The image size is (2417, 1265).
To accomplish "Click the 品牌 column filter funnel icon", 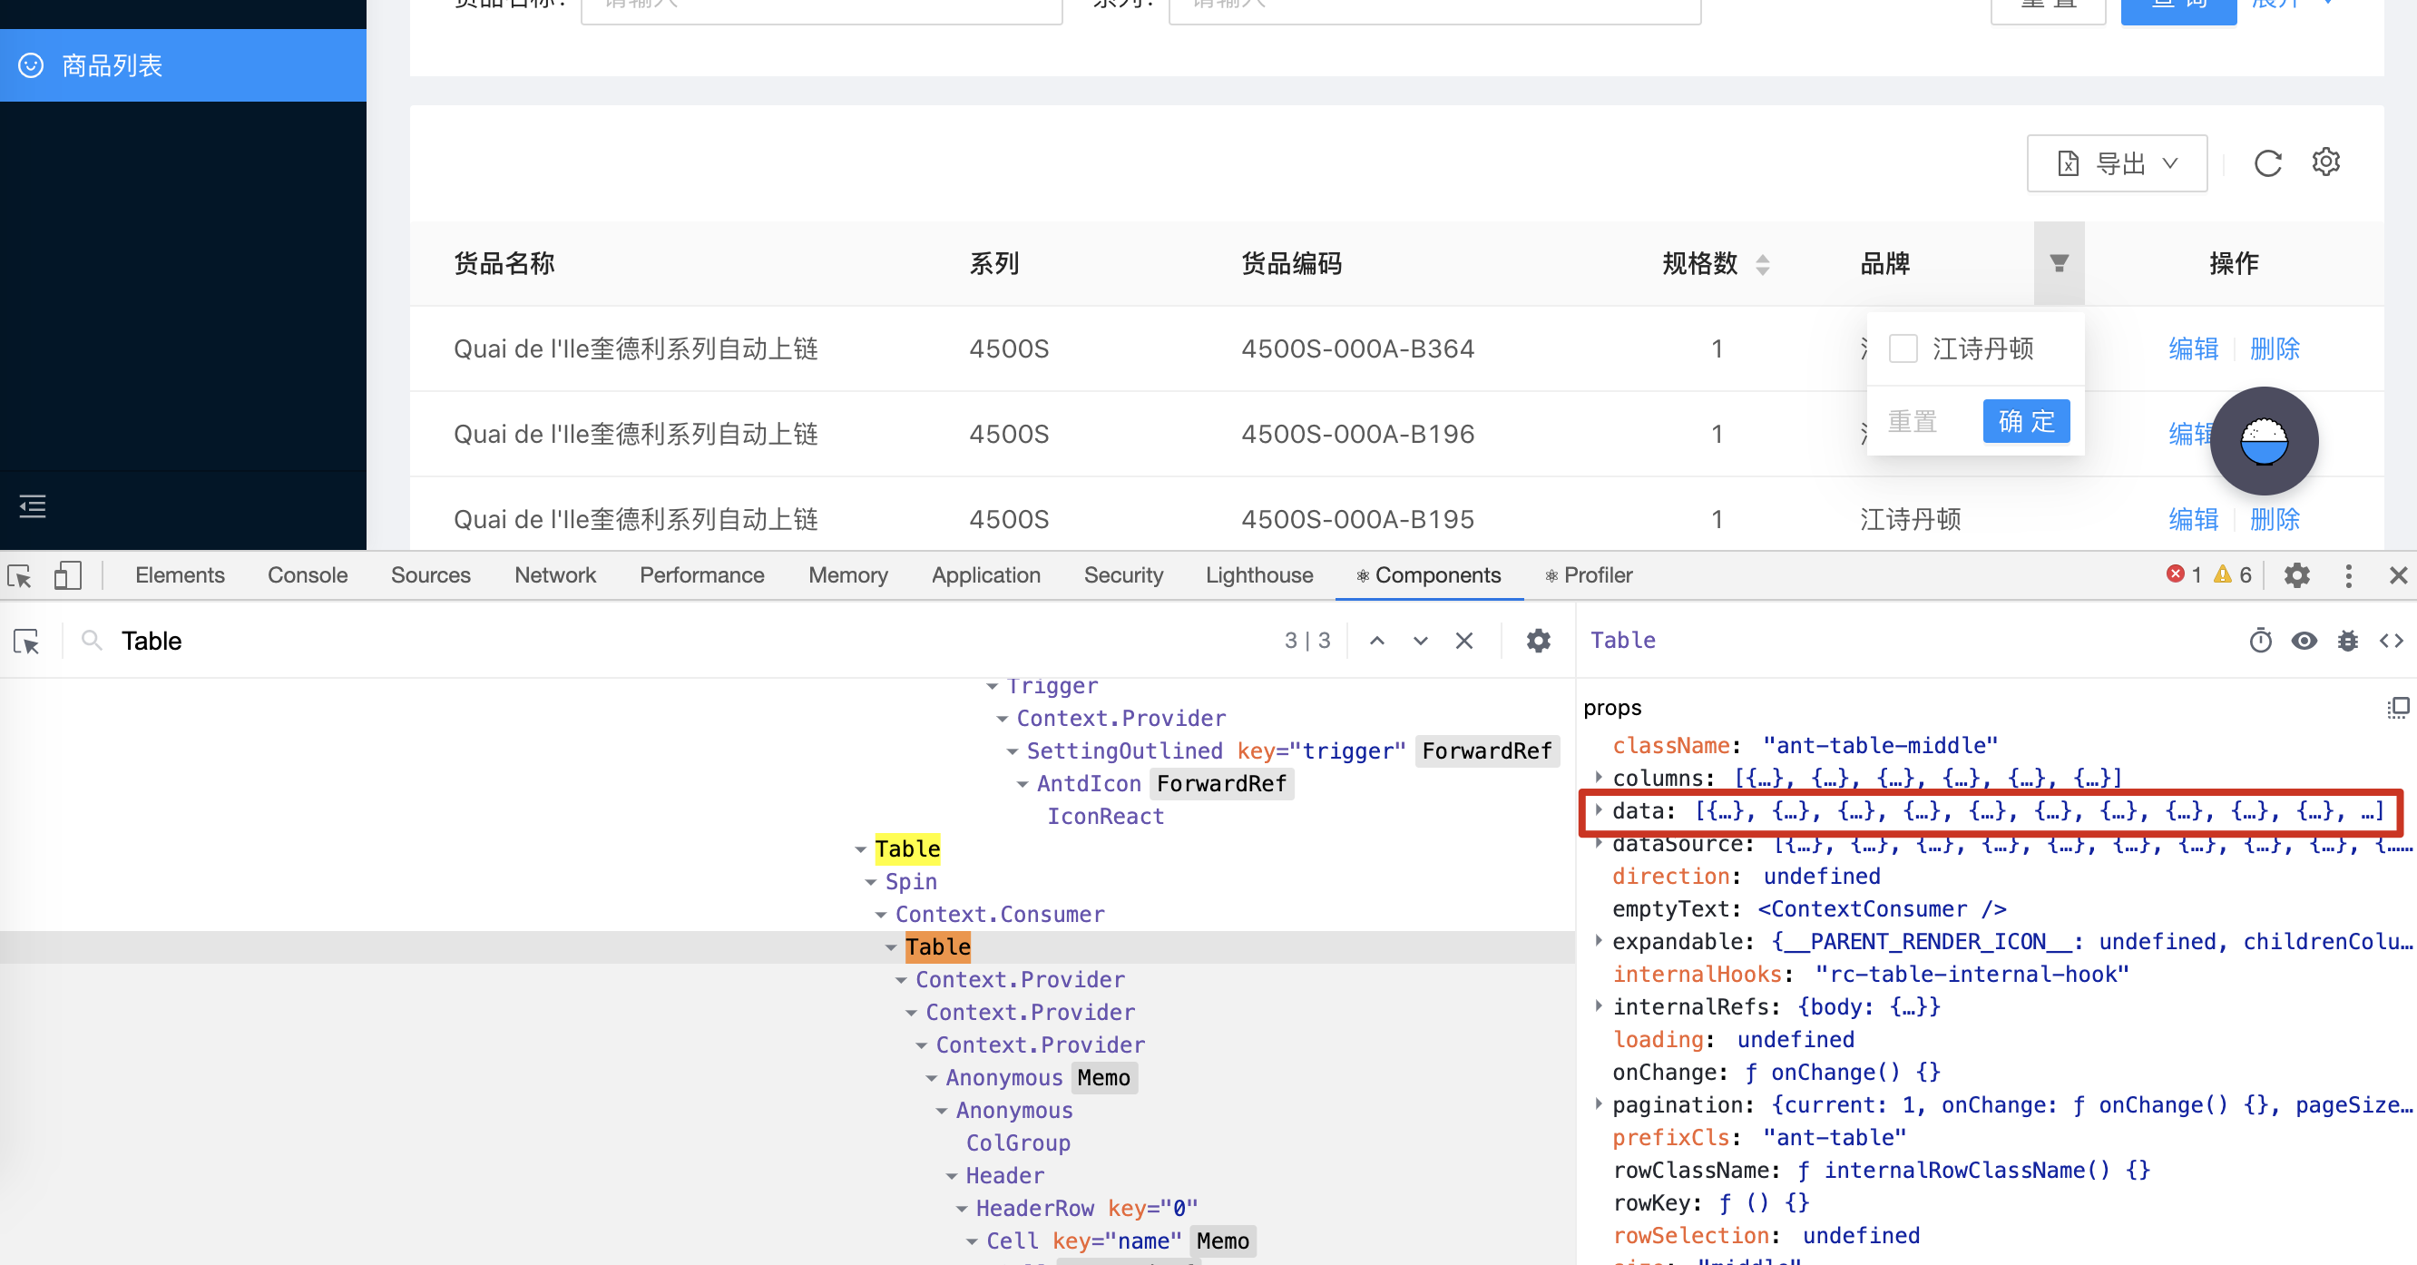I will 2059,264.
